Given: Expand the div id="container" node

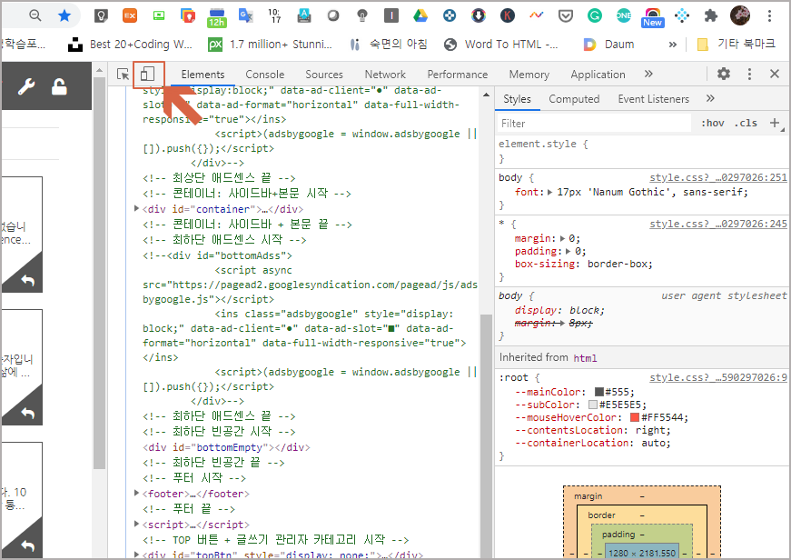Looking at the screenshot, I should tap(137, 208).
